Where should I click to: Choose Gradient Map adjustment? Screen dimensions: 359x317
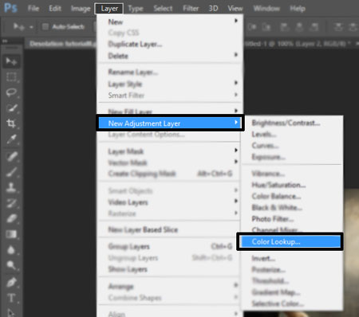(x=292, y=292)
